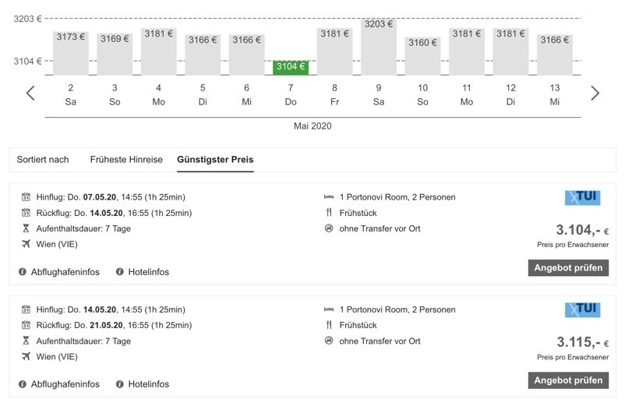Open Hotelinfos link in second offer
Viewport: 625px width, 403px height.
click(x=148, y=384)
